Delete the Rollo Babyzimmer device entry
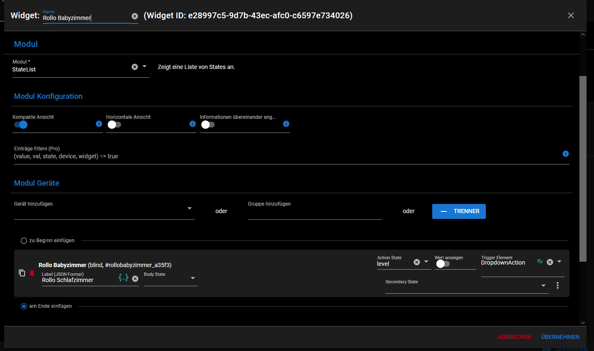 tap(32, 273)
